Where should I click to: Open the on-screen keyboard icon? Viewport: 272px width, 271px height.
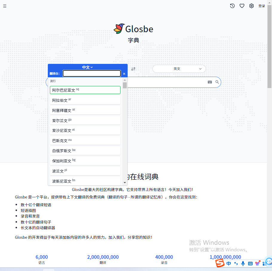coord(210,82)
